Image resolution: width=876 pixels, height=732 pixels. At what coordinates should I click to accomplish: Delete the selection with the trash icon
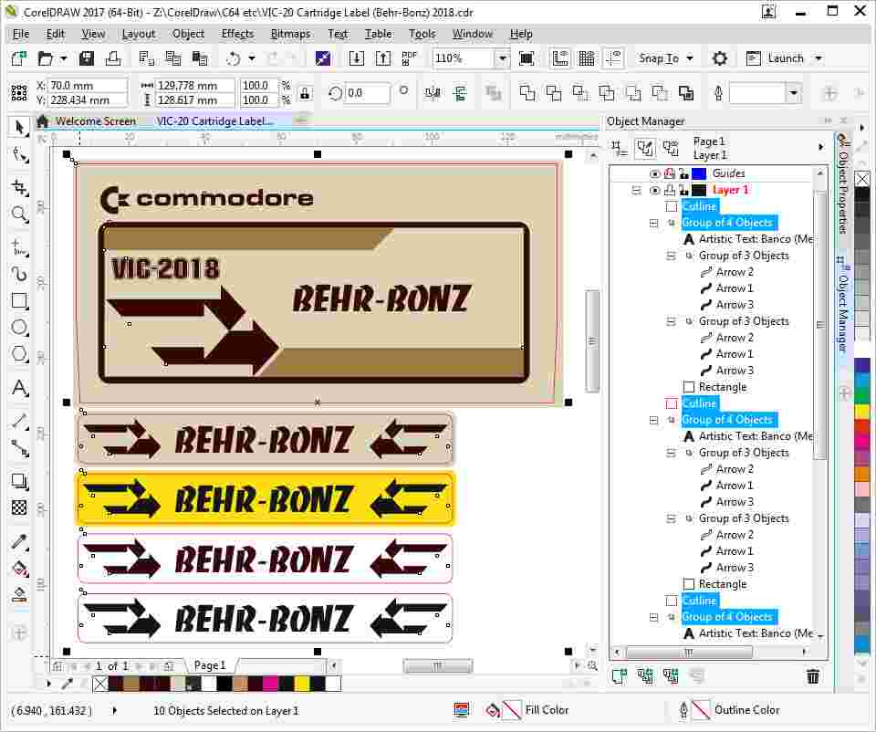pyautogui.click(x=813, y=676)
